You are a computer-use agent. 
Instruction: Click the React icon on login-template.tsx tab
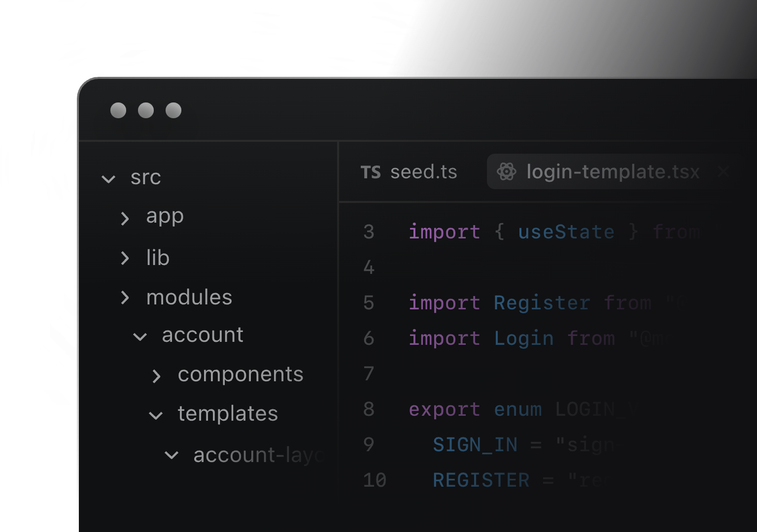[x=506, y=172]
